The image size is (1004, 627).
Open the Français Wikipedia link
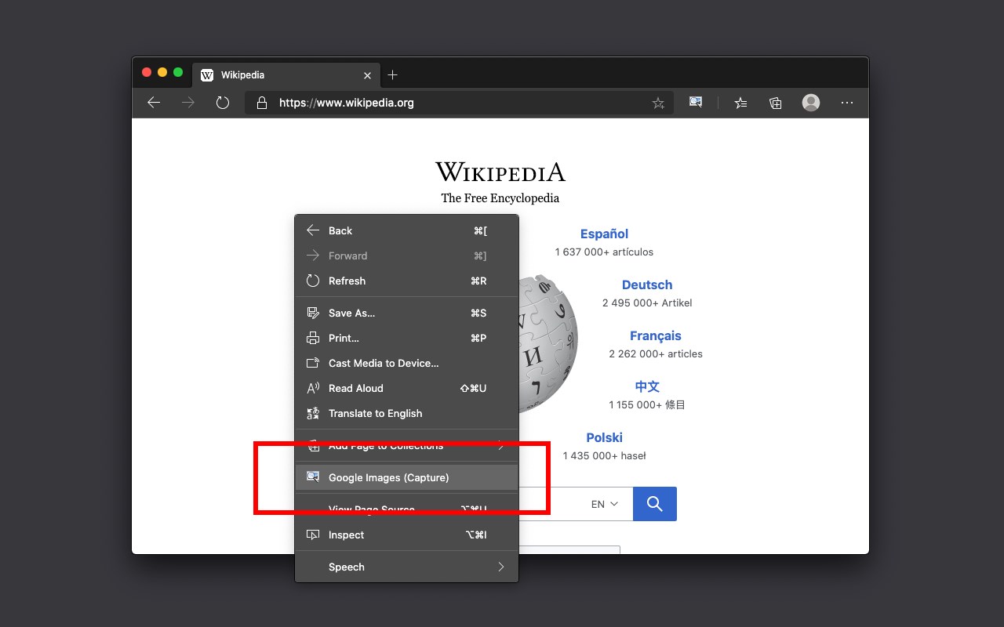click(x=656, y=335)
